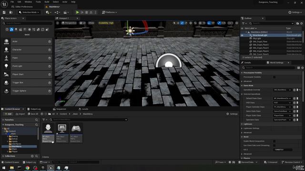Select the Character actor in Place Actors
The width and height of the screenshot is (305, 171).
[x=28, y=49]
